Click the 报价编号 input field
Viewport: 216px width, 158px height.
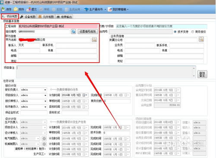tap(44, 32)
